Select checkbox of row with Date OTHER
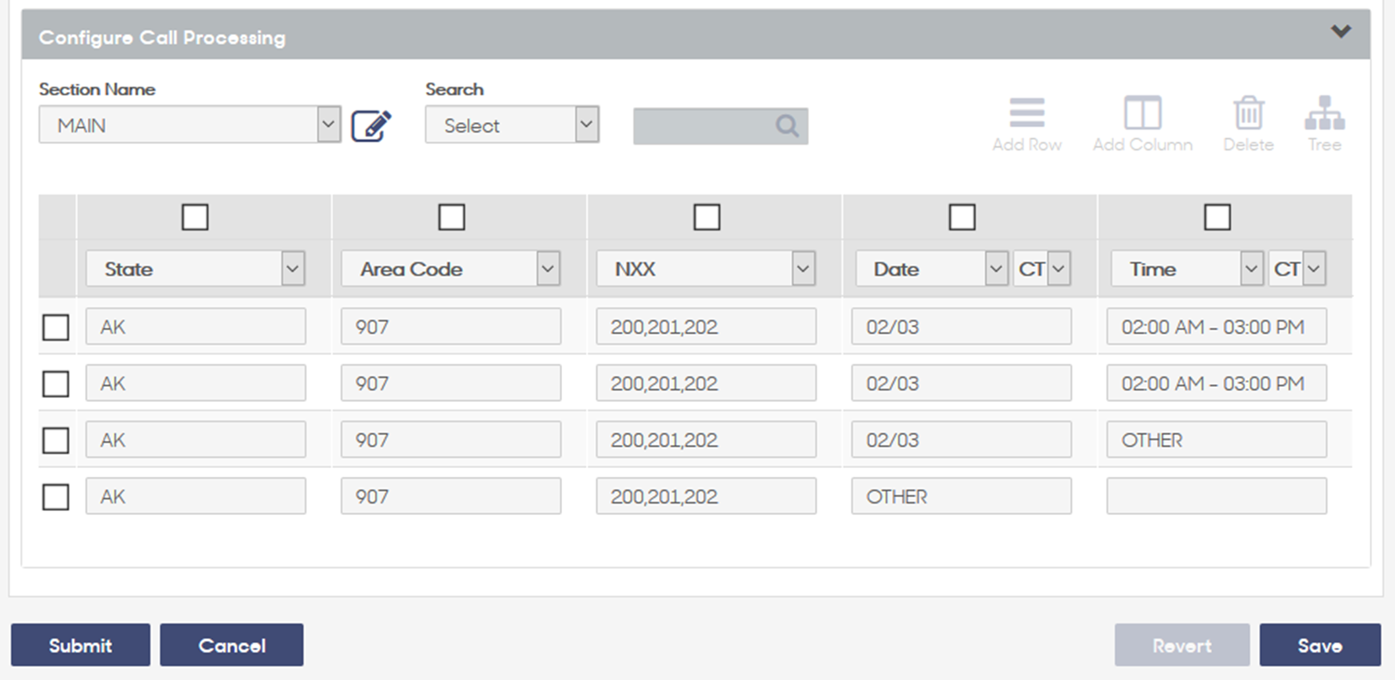The width and height of the screenshot is (1395, 680). point(55,497)
